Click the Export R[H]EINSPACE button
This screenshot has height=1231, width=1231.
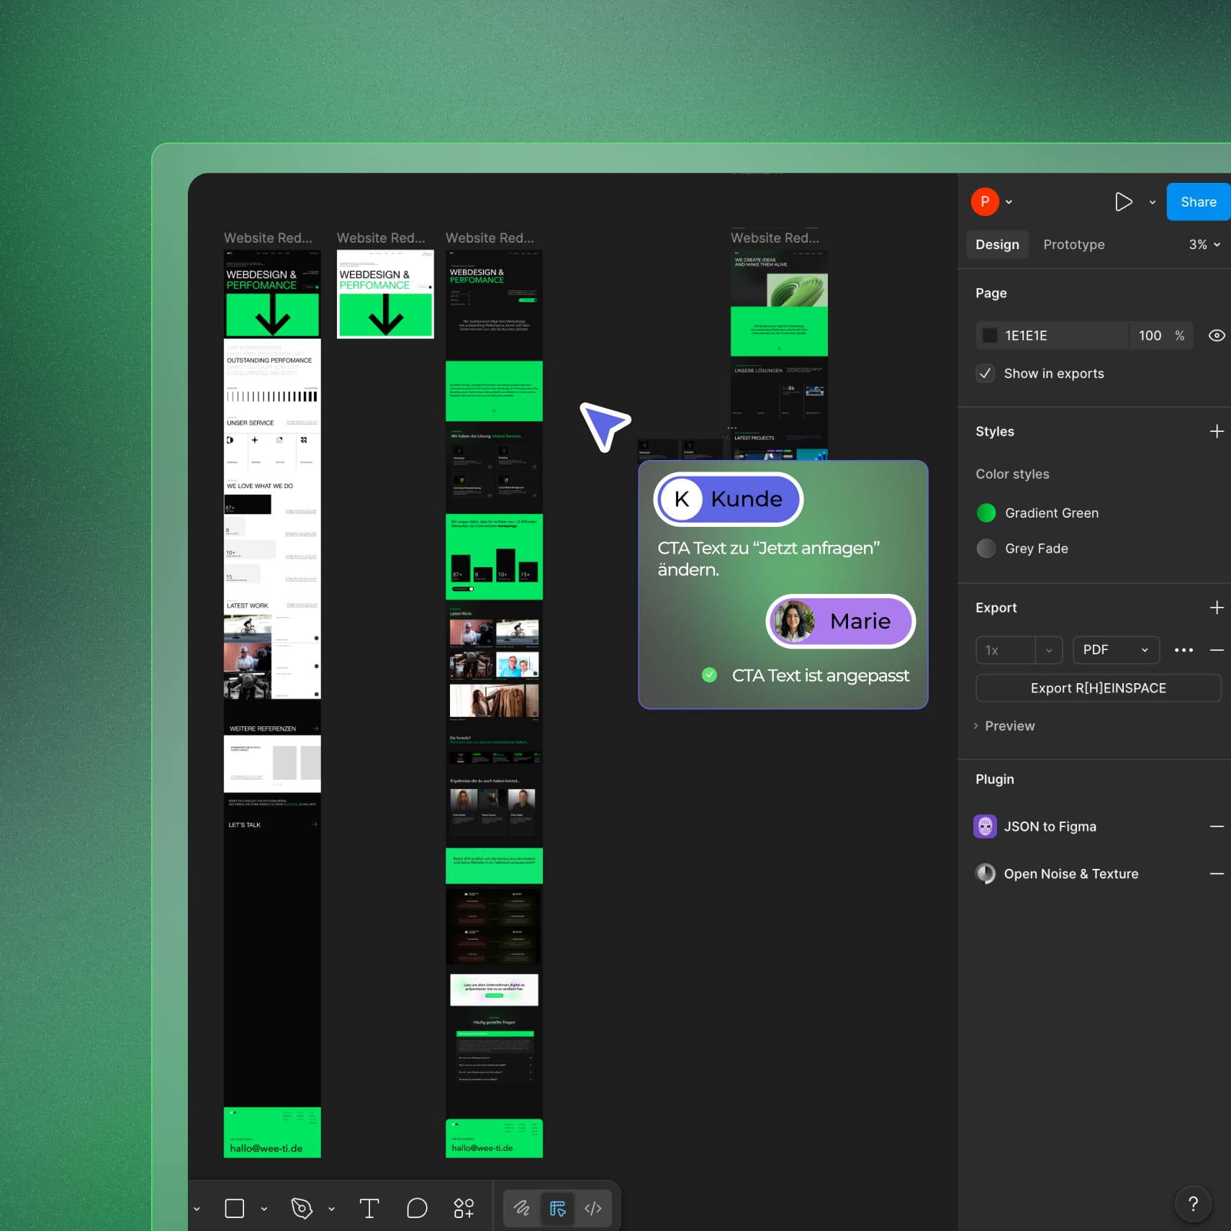point(1097,687)
